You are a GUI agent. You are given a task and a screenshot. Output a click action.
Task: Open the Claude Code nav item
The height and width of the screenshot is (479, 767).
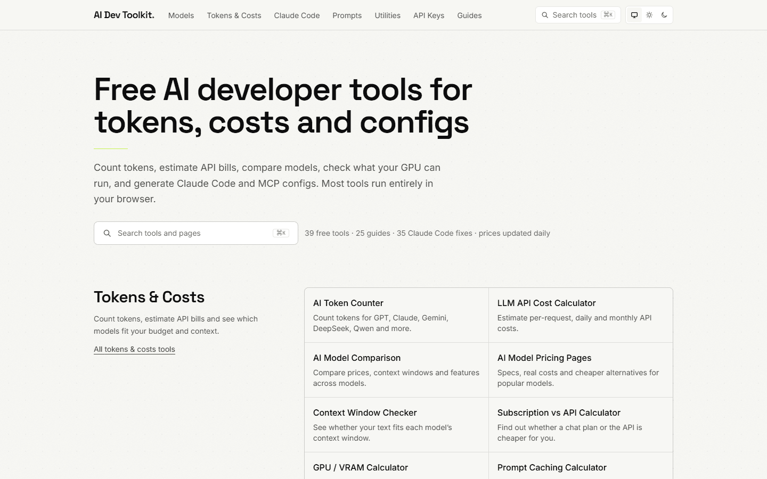coord(297,15)
